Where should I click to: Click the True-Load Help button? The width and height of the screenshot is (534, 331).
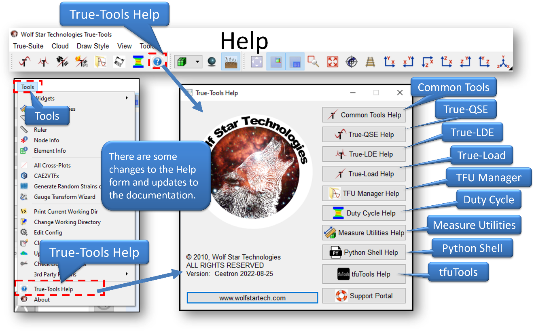[364, 174]
